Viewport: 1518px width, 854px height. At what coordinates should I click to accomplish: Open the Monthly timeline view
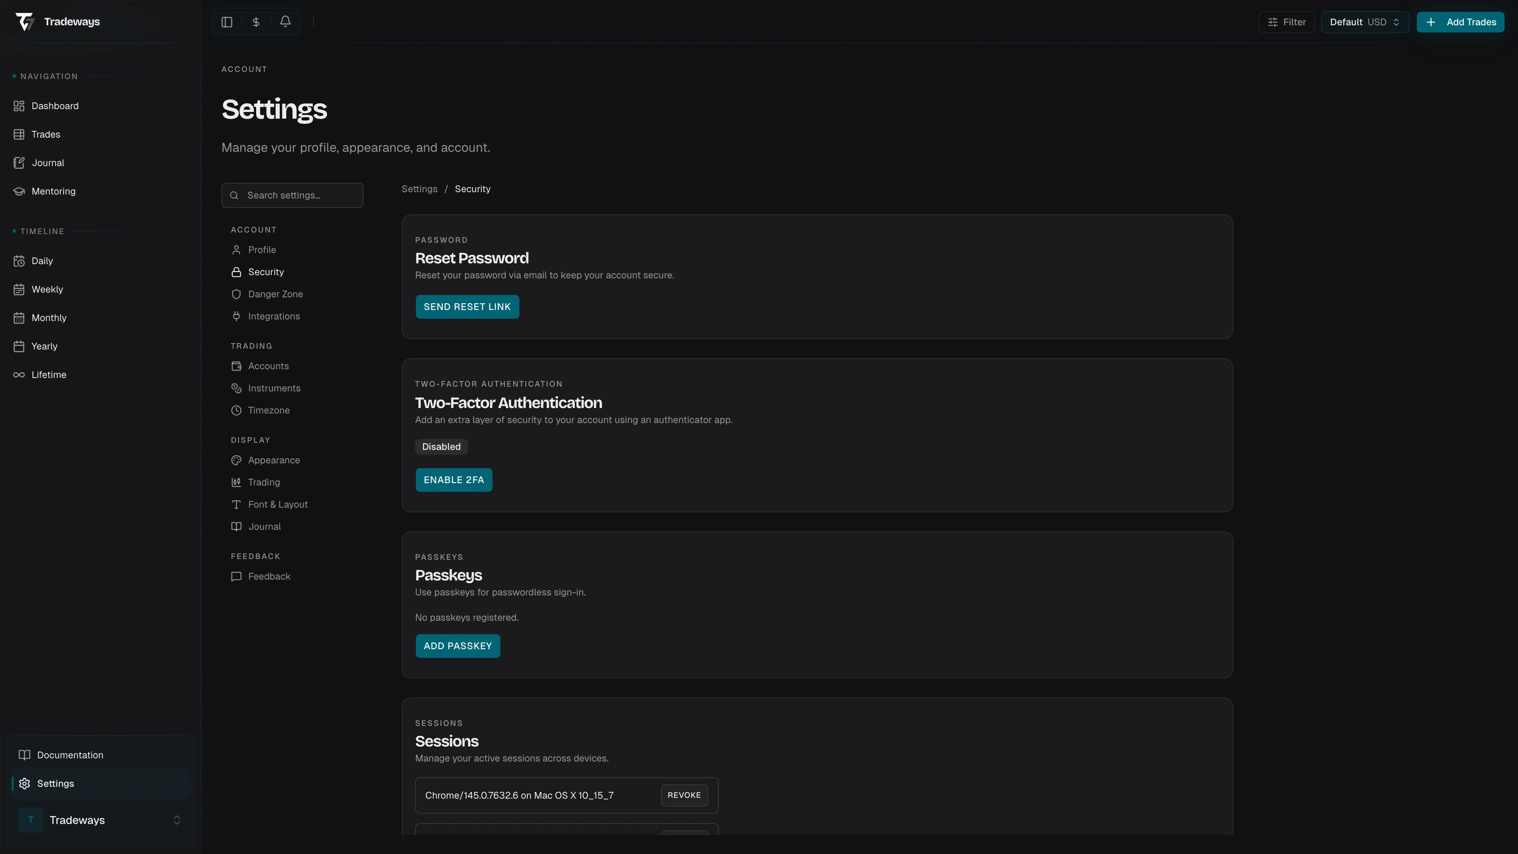point(49,317)
